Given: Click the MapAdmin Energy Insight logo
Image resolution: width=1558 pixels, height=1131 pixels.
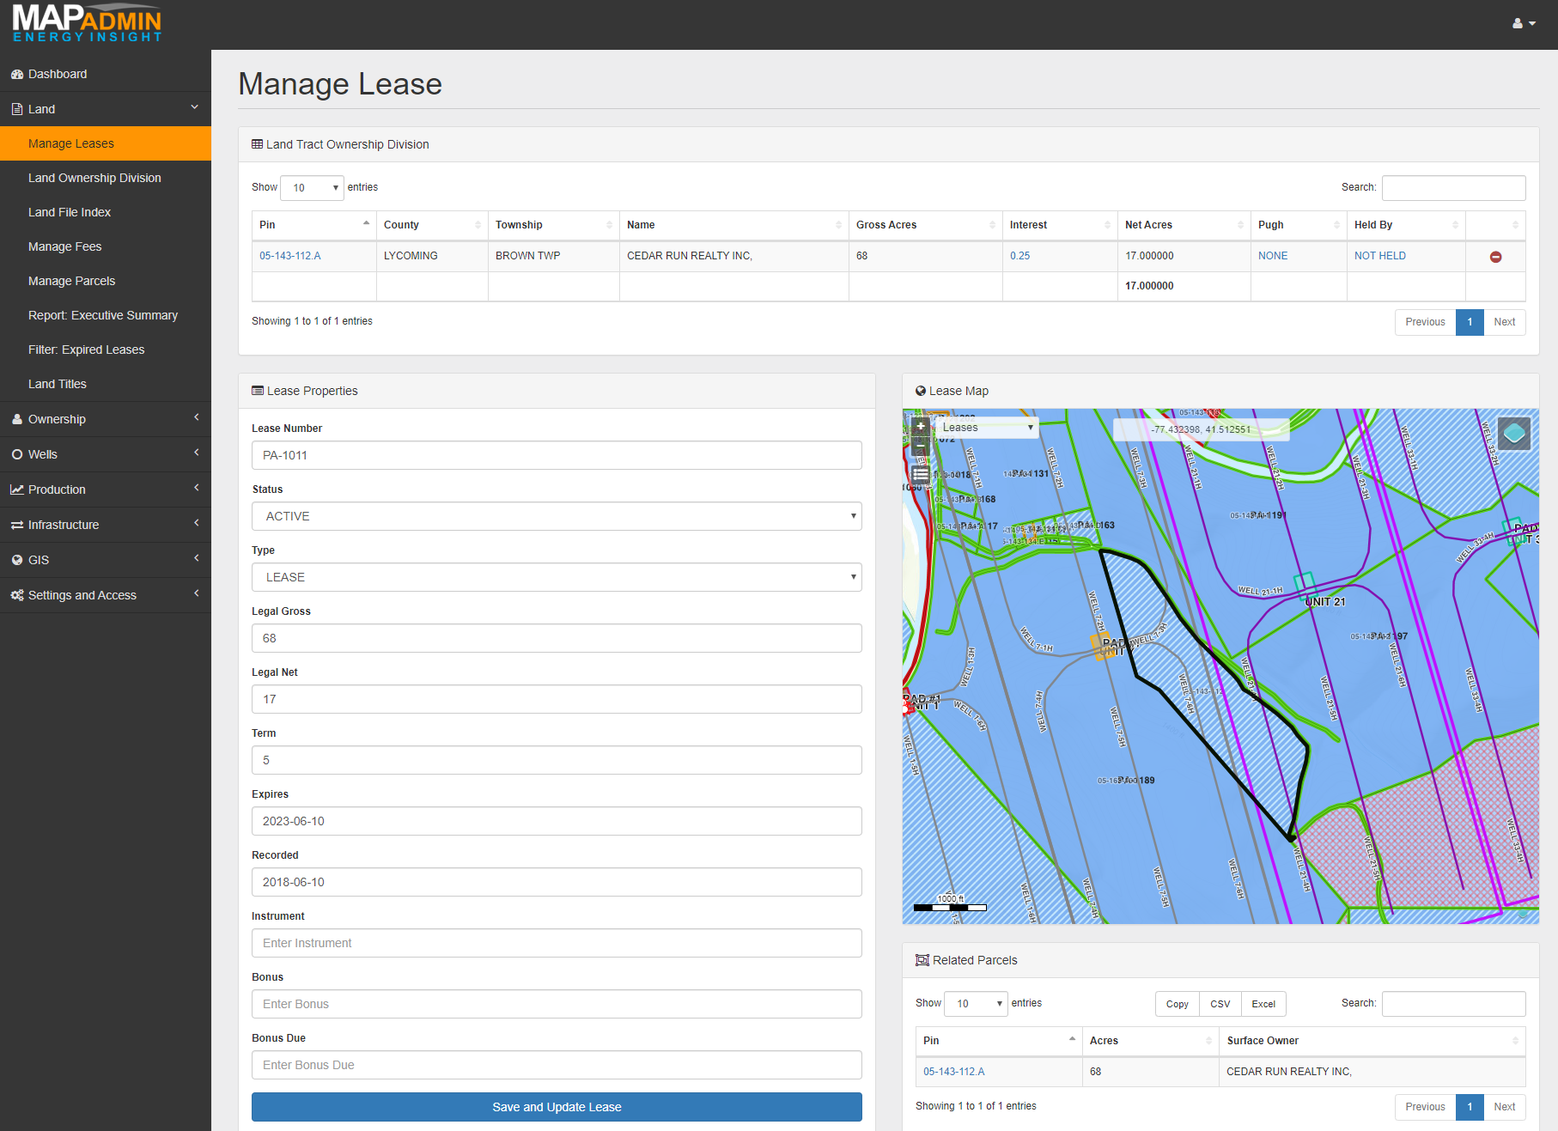Looking at the screenshot, I should coord(87,23).
